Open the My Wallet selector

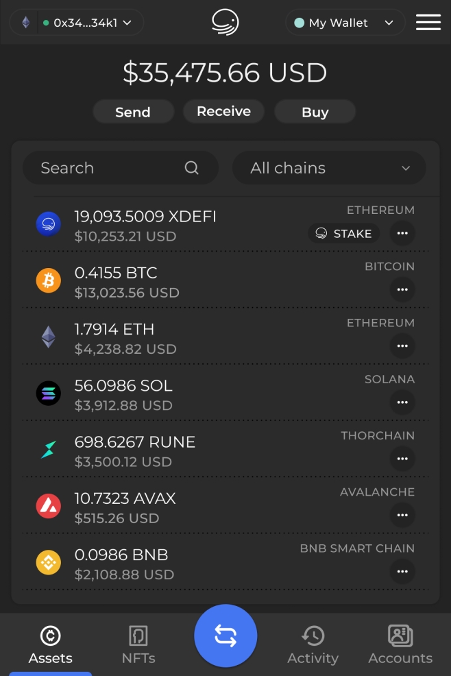click(x=345, y=23)
